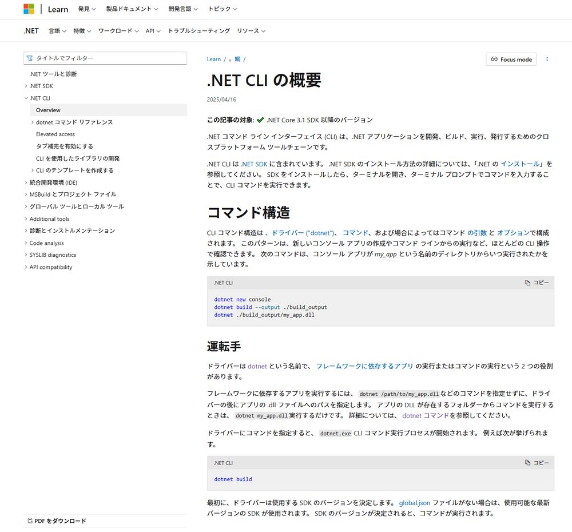
Task: Open the more actions vertical dots menu
Action: click(547, 59)
